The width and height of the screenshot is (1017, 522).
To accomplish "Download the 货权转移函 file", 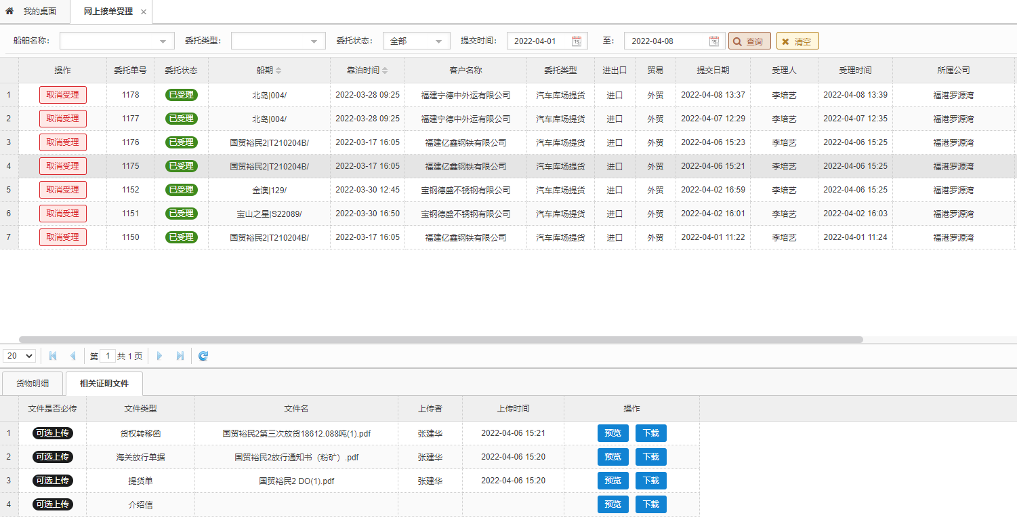I will (x=651, y=433).
